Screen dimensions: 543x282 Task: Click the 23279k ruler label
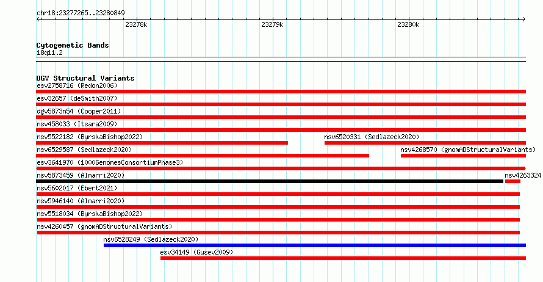click(x=272, y=24)
